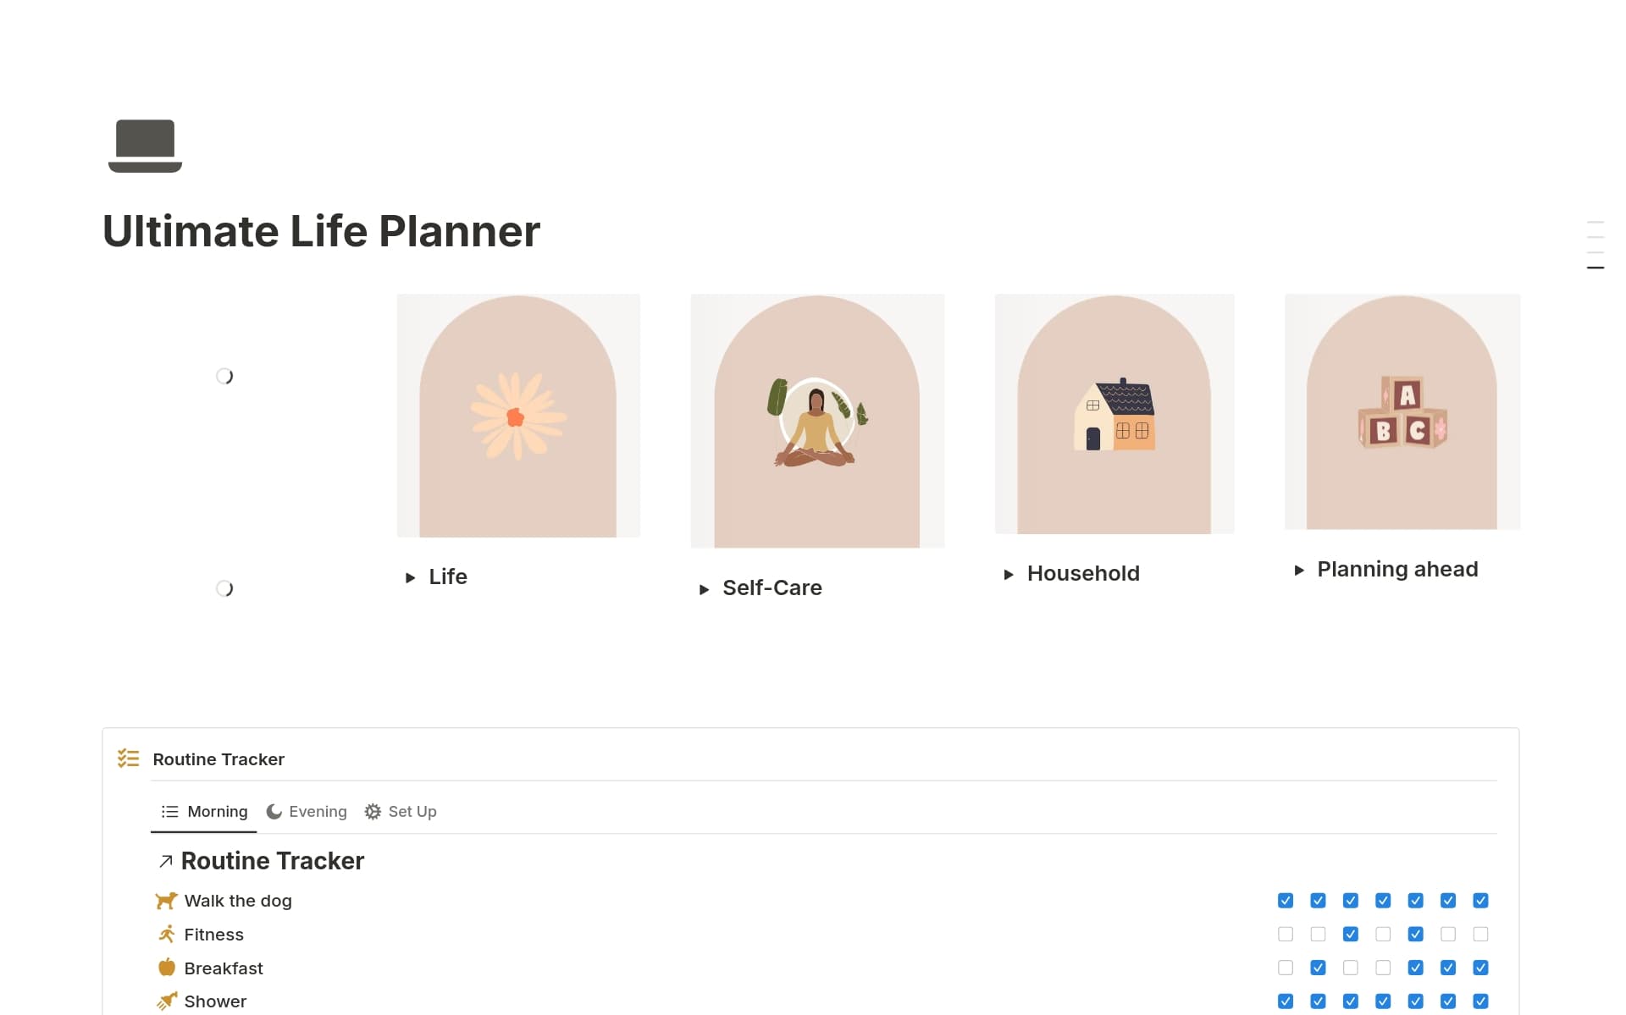Click the gold checklist icon beside Routine Tracker
This screenshot has height=1015, width=1626.
pos(129,758)
